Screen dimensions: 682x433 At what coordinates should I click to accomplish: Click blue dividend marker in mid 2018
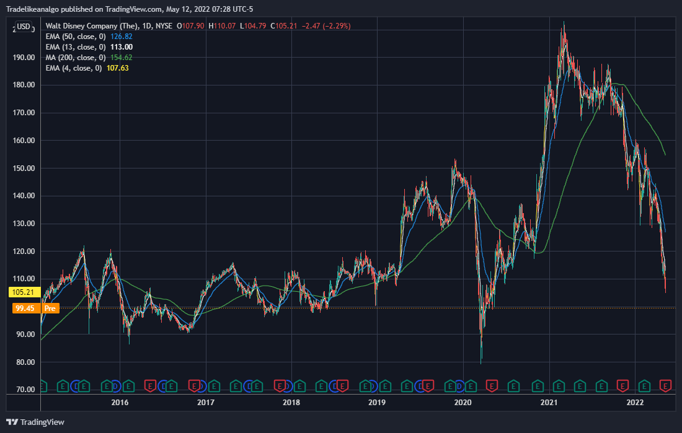click(334, 386)
